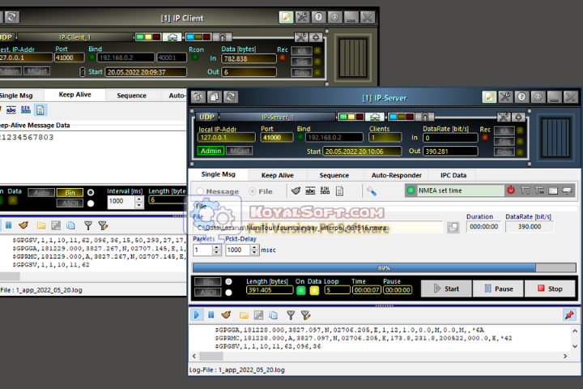The image size is (583, 389).
Task: Click the browse file icon next to the nmea file path
Action: pyautogui.click(x=453, y=227)
